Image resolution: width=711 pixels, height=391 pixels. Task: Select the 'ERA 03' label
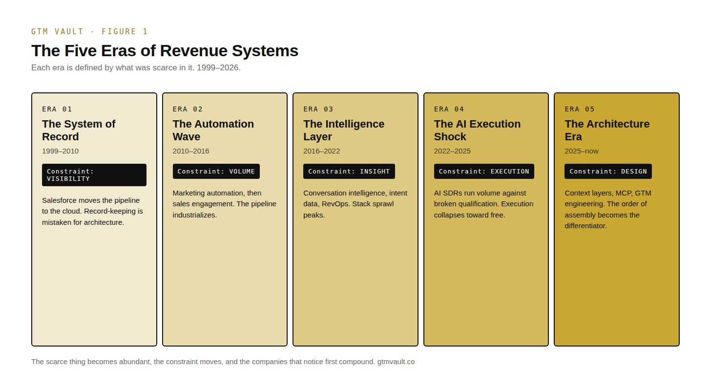coord(318,109)
